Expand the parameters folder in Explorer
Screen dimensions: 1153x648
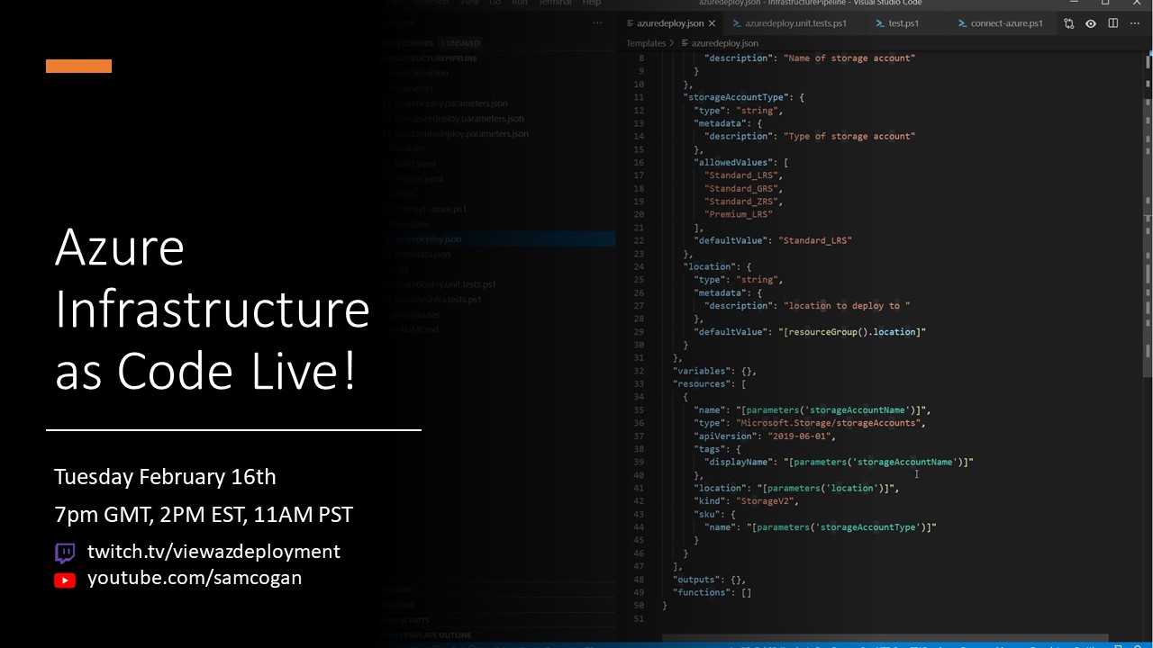413,89
